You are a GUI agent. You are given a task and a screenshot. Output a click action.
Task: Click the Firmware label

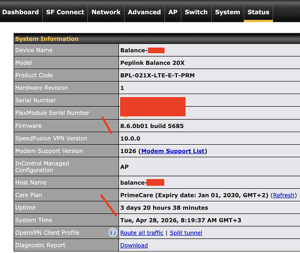click(x=28, y=125)
